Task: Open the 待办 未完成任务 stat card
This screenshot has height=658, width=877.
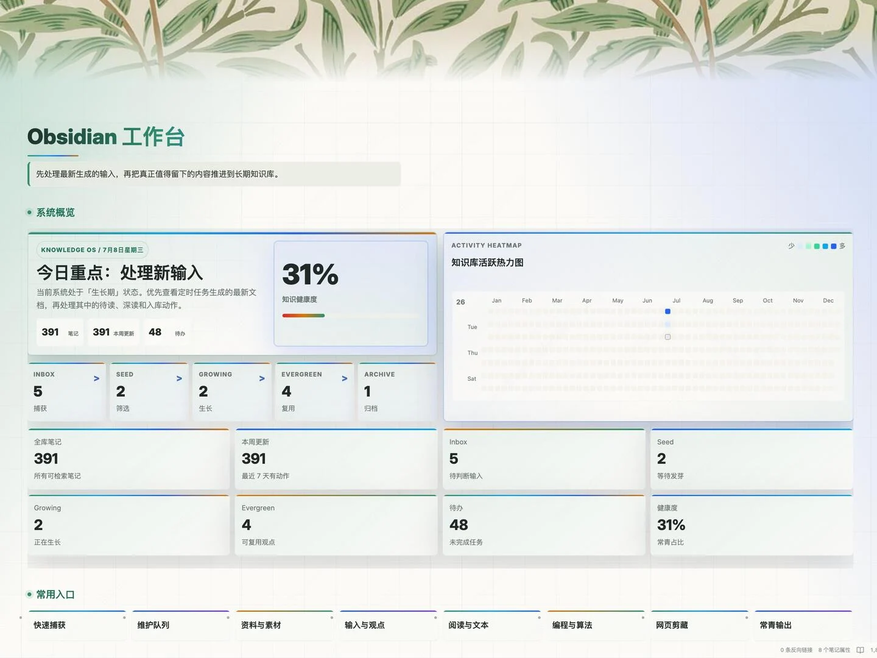Action: 544,525
